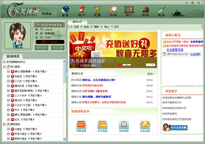Open news 大厅升级4.0版本公告
Viewport: 205px width, 144px height.
pyautogui.click(x=95, y=91)
